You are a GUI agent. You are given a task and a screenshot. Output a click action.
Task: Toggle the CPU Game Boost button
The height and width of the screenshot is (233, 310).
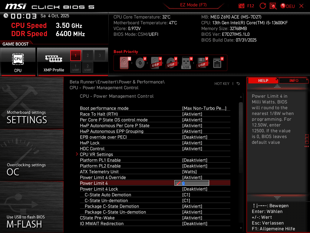(18, 62)
